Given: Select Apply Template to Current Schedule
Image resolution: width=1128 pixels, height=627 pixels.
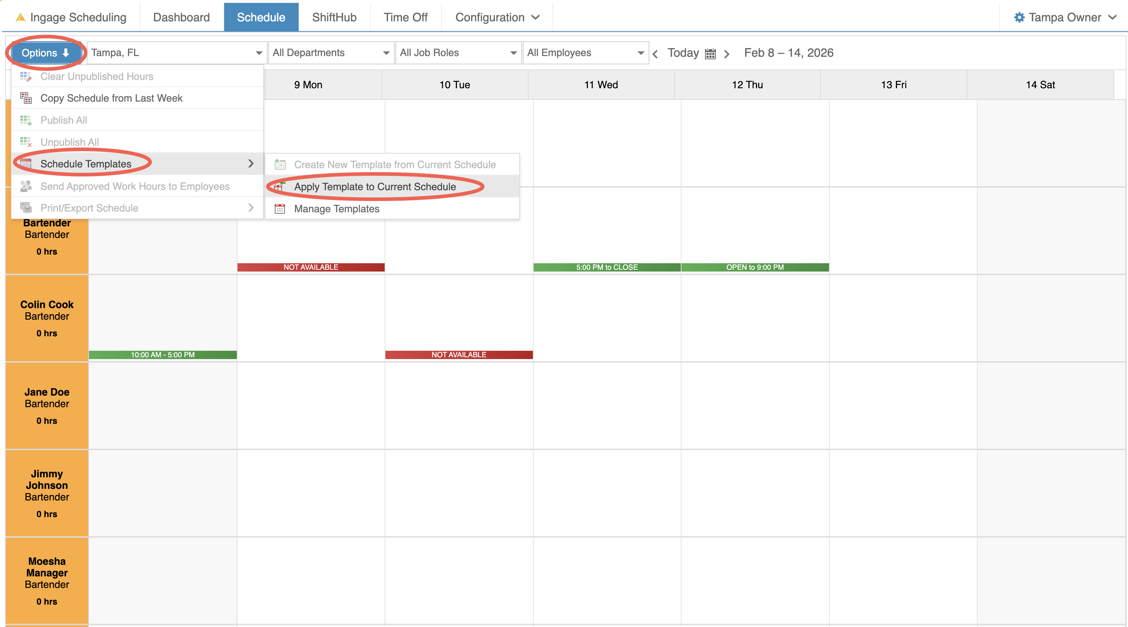Looking at the screenshot, I should click(375, 187).
